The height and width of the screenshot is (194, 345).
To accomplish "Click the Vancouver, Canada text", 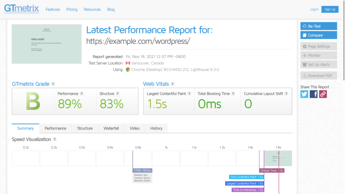I will coord(148,63).
